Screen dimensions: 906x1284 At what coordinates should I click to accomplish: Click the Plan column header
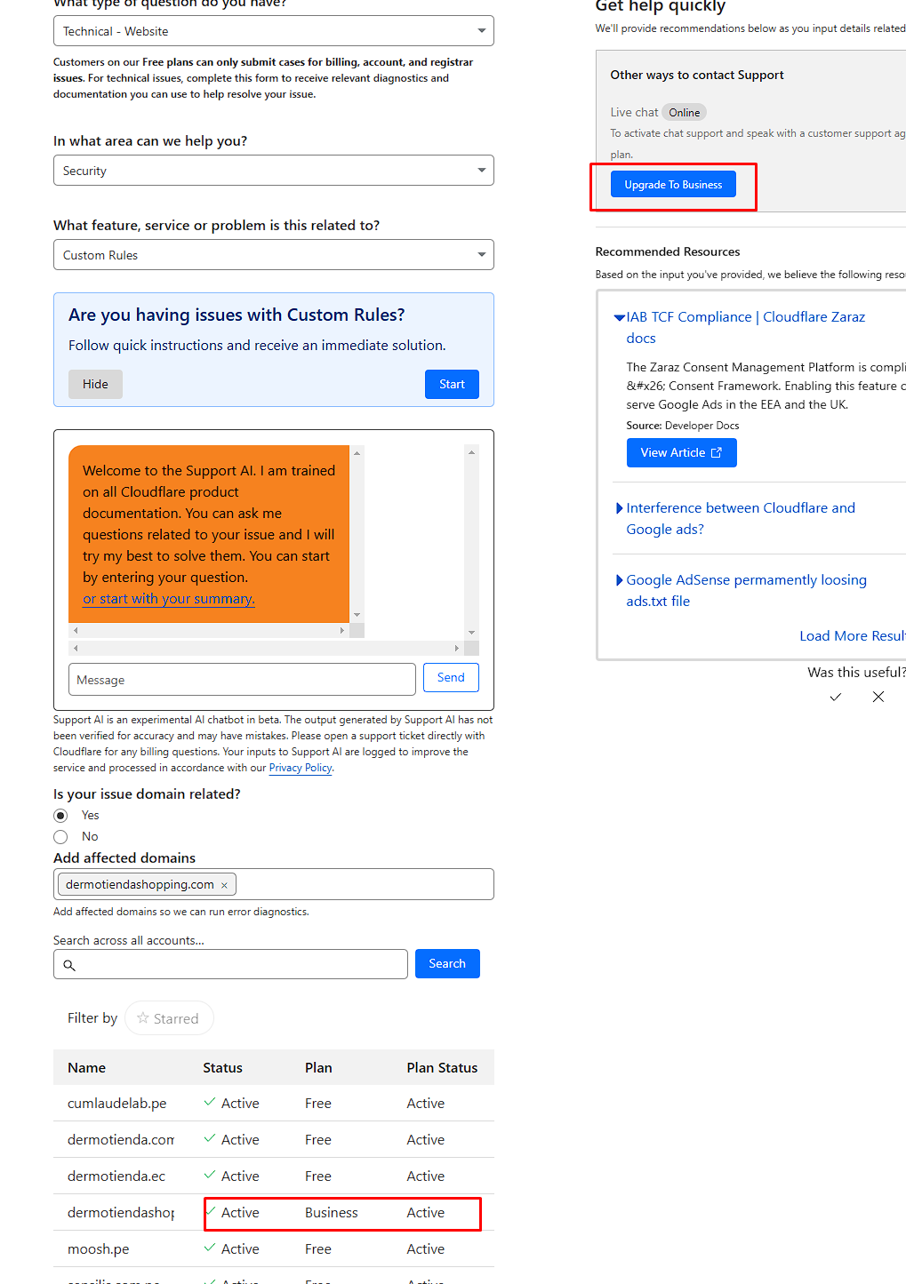[318, 1068]
